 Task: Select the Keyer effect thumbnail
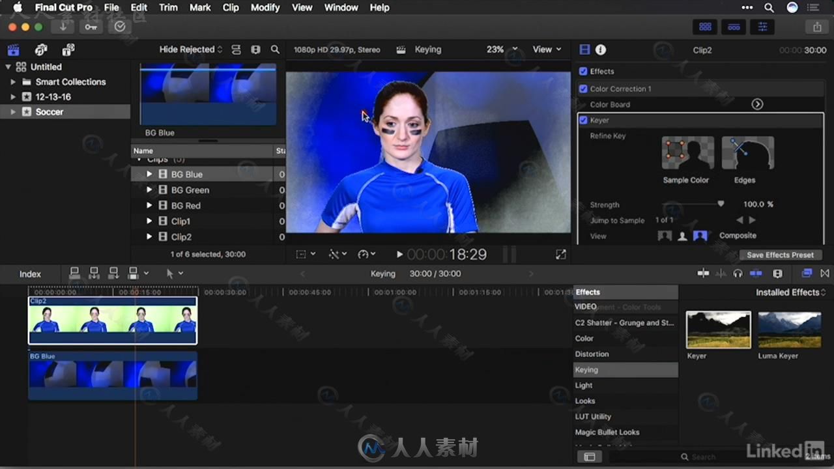[x=718, y=330]
